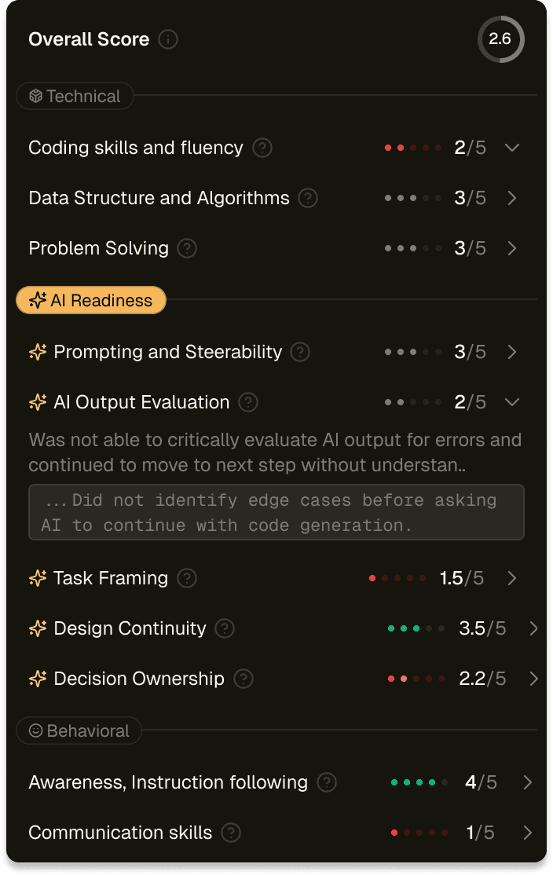Click help icon beside Data Structure and Algorithms
The height and width of the screenshot is (875, 553).
[309, 198]
